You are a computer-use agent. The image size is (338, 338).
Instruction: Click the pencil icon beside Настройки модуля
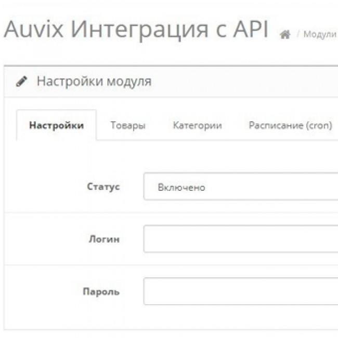(x=21, y=82)
